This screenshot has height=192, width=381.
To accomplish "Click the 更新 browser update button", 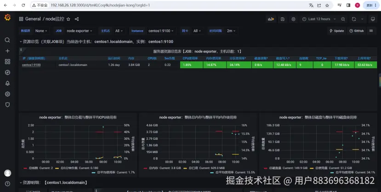I will pyautogui.click(x=371, y=5).
